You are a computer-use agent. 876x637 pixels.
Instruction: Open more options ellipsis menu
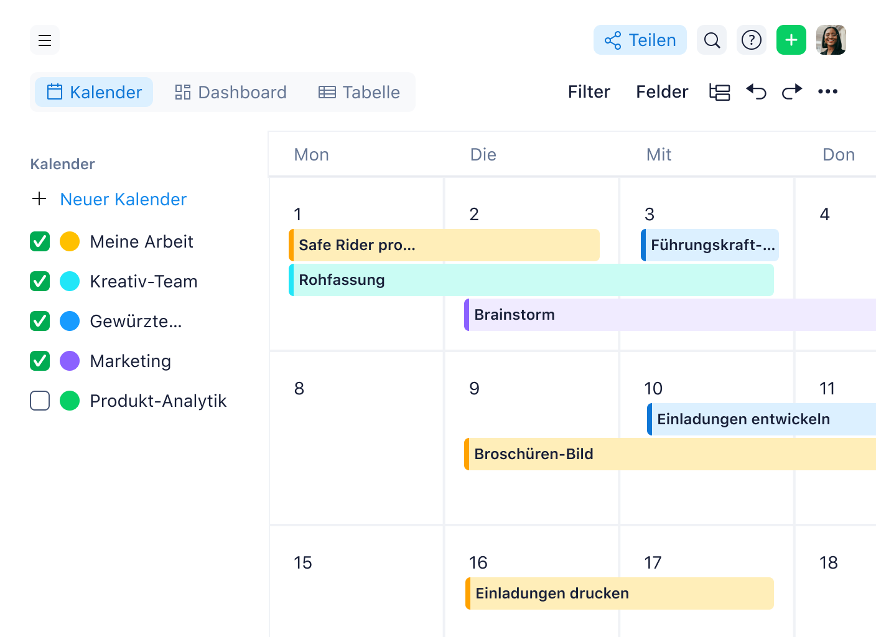(x=828, y=92)
